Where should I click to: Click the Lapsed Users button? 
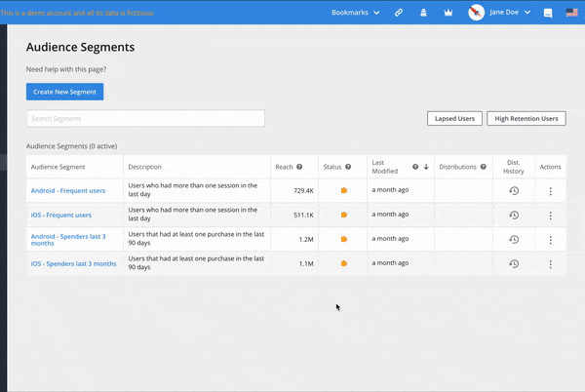(454, 119)
